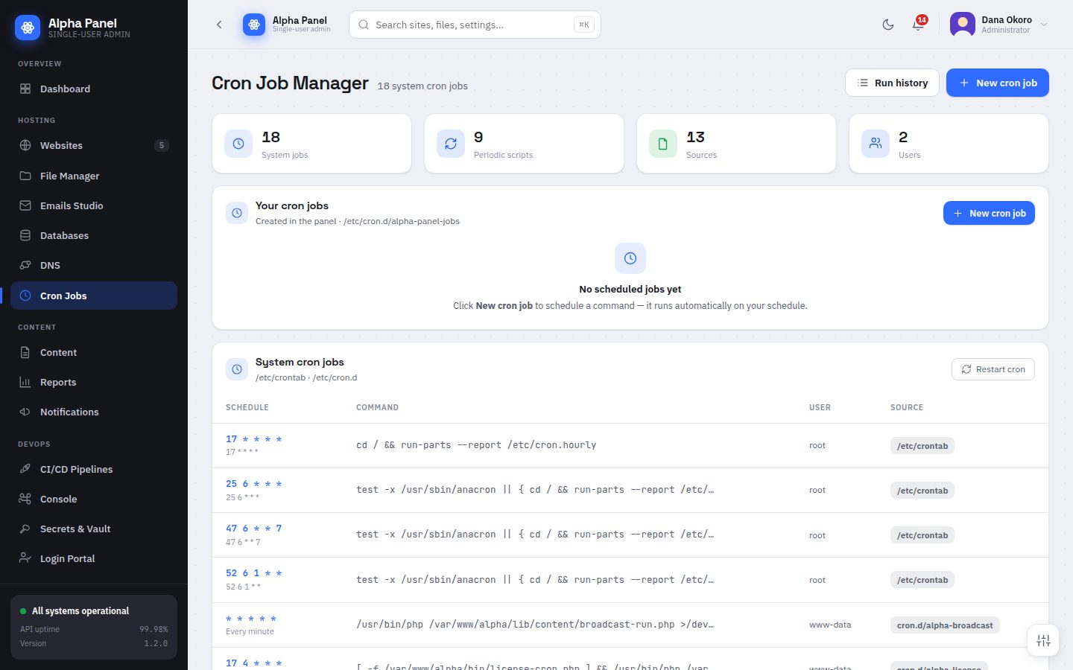Screen dimensions: 1073x670
Task: Click cron.d/alpha-broadcast source tag
Action: tap(945, 625)
